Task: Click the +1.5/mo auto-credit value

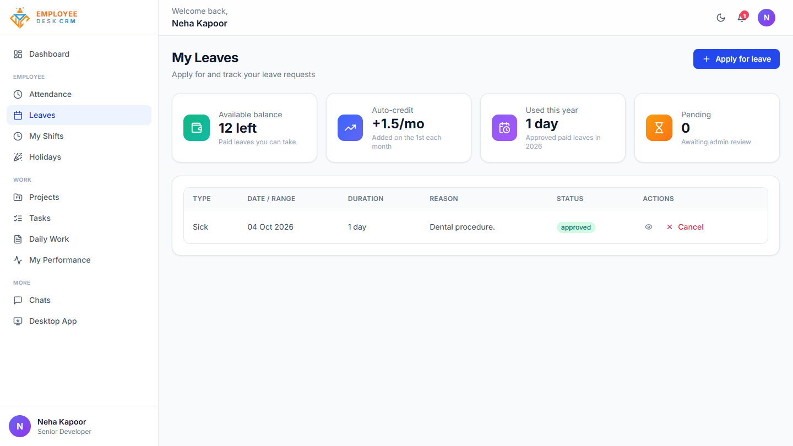Action: click(x=398, y=124)
